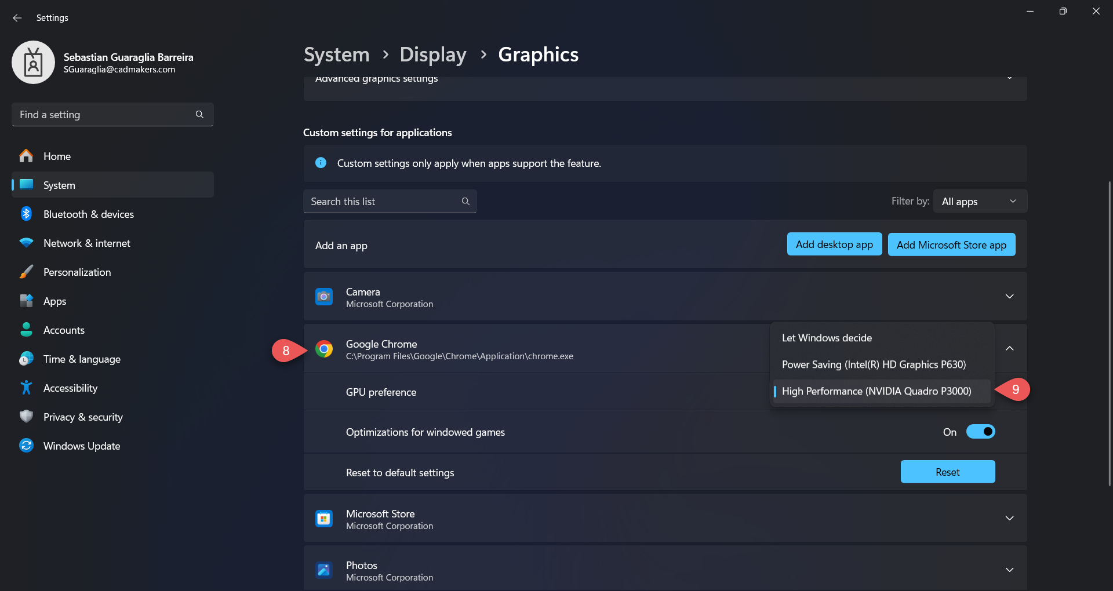Click the Microsoft Store app icon
The image size is (1113, 591).
coord(324,519)
